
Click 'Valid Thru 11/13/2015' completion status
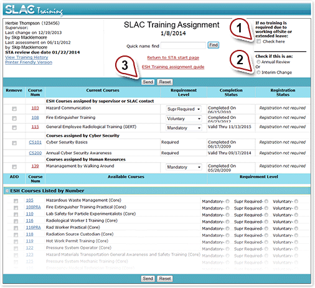click(x=230, y=127)
